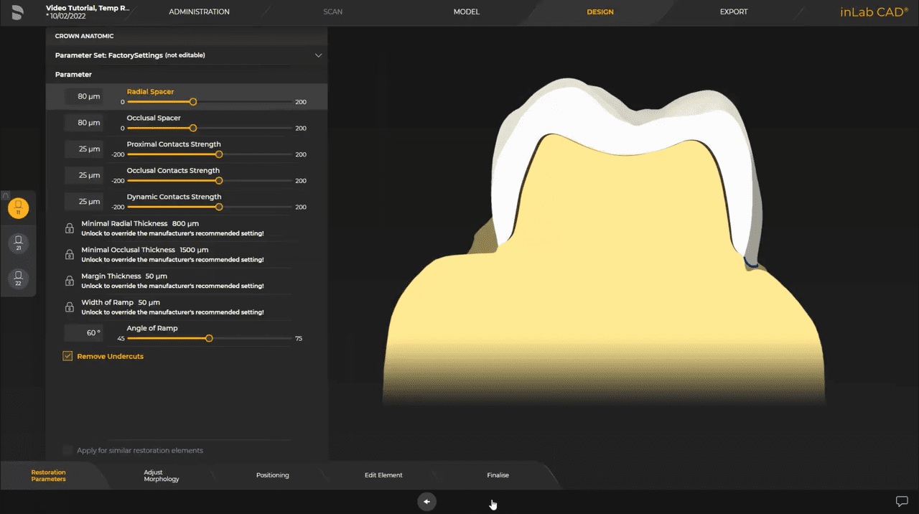Open the feedback chat icon at bottom right
Screen dimensions: 919x514
(902, 501)
